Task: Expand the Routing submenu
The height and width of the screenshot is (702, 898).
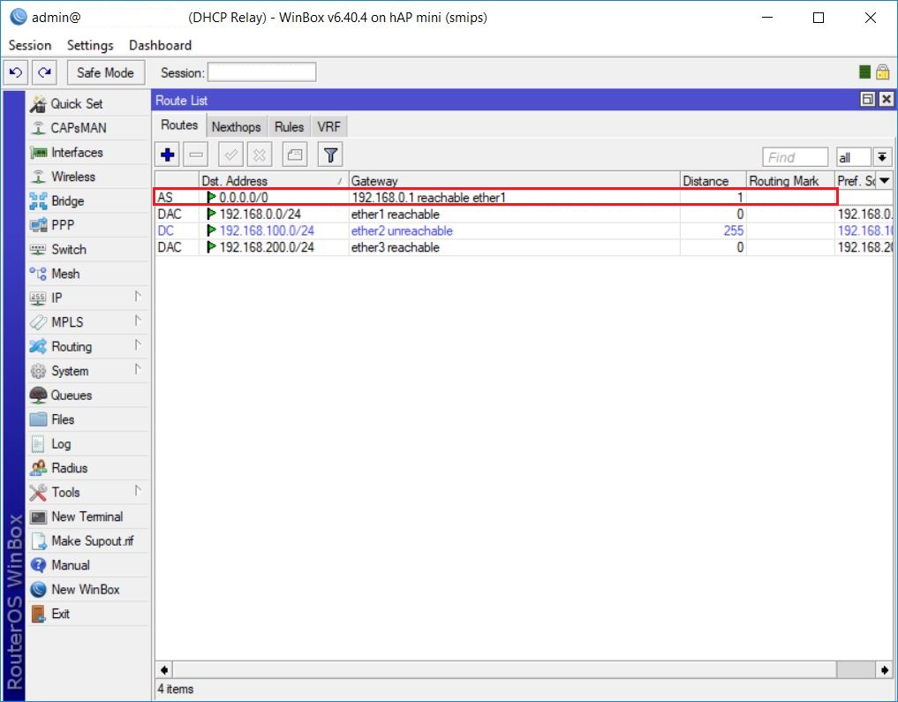Action: click(x=87, y=346)
